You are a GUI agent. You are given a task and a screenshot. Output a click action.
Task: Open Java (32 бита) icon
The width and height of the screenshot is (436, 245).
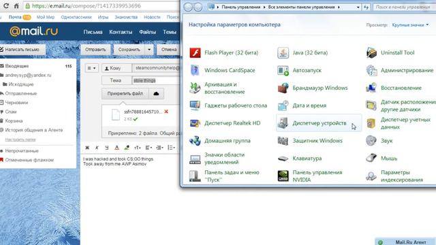pos(283,52)
